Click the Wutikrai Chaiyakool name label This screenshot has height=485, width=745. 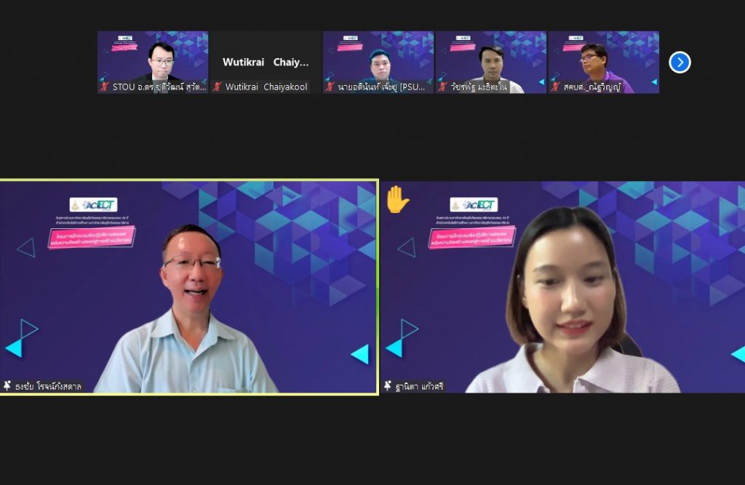click(x=266, y=87)
